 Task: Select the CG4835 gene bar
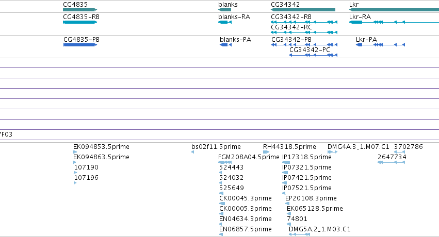[x=80, y=10]
